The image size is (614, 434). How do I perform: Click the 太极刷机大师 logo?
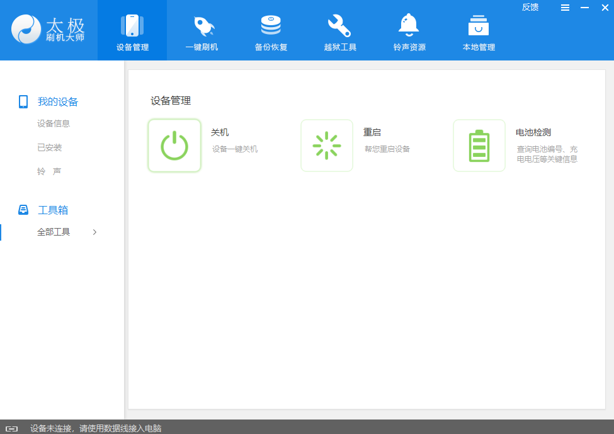(48, 30)
